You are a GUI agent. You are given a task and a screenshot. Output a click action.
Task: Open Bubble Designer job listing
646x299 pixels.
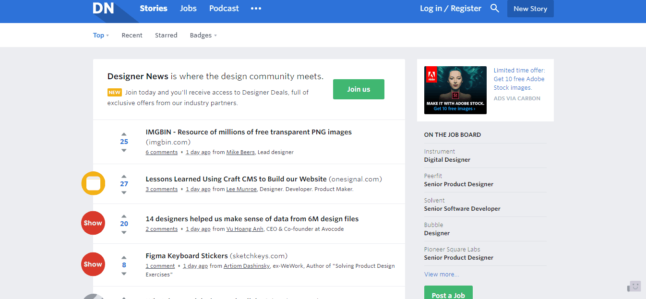point(485,229)
